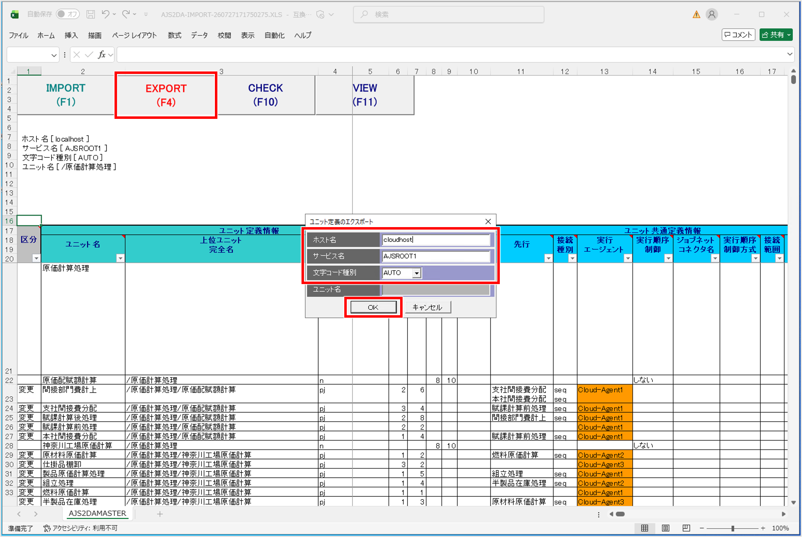Click the ホスト名 input field

436,240
